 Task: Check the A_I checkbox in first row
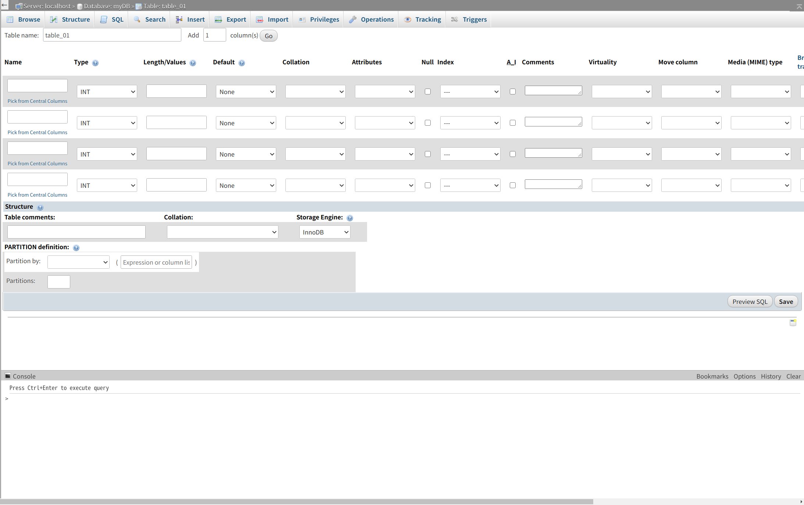coord(513,92)
